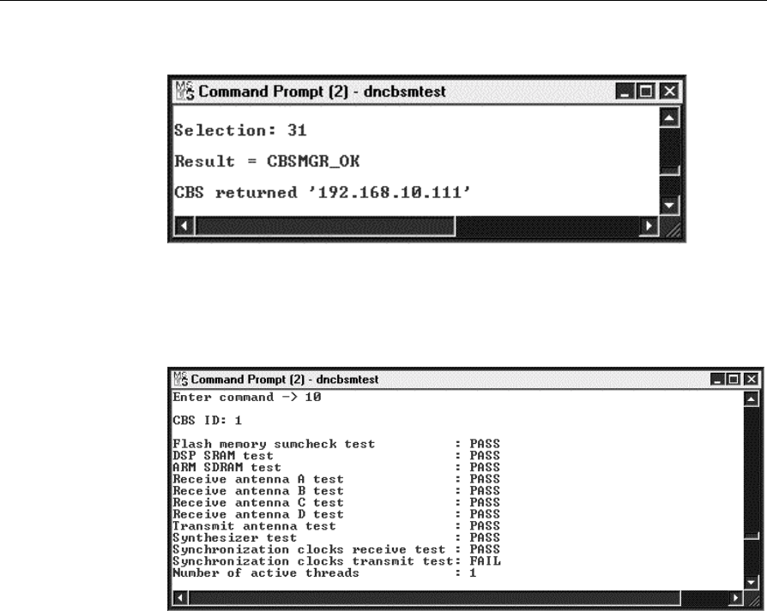This screenshot has height=611, width=767.
Task: Click 'Synchronization clocks receive test' line
Action: point(336,549)
